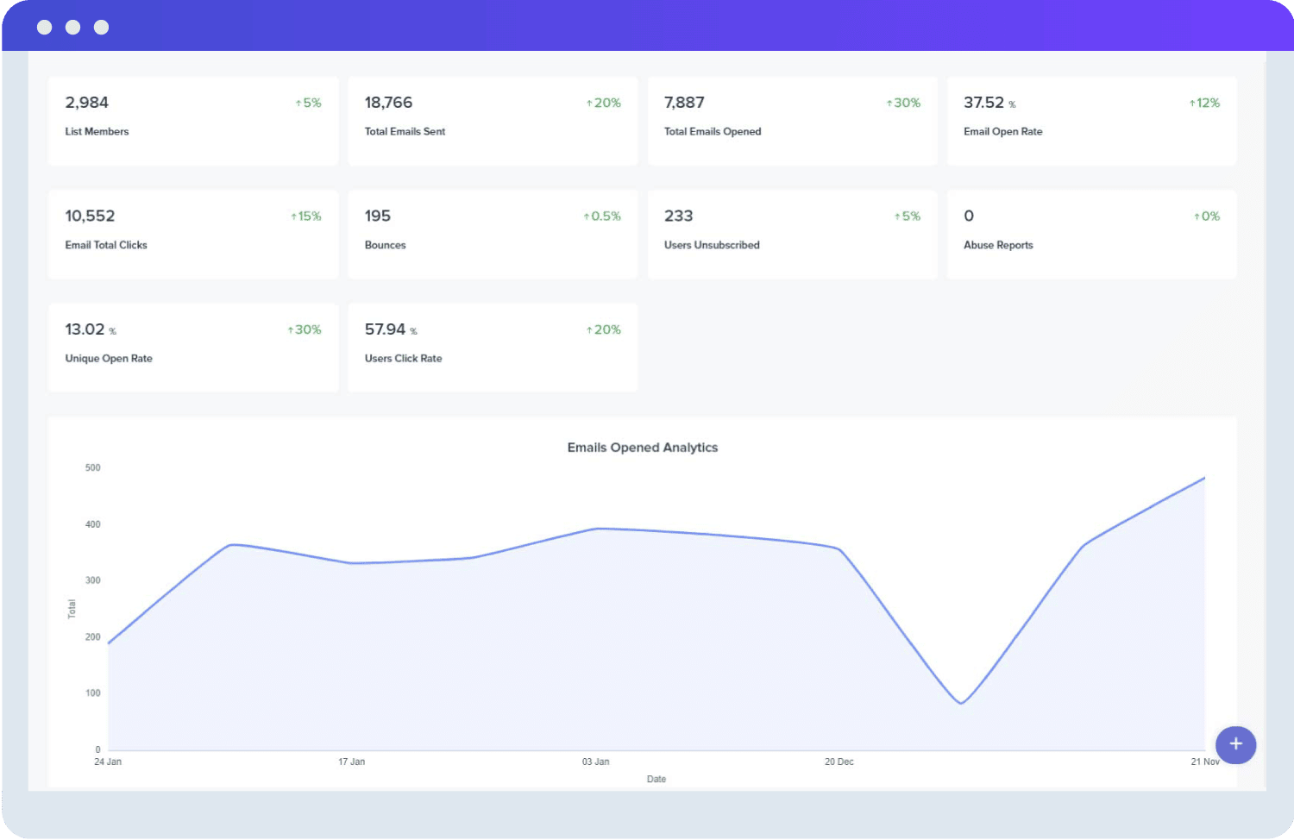Click the 7,887 emails opened value

684,103
